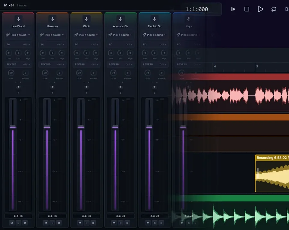Click the 1:1:000 position display
The height and width of the screenshot is (230, 289).
tap(197, 9)
